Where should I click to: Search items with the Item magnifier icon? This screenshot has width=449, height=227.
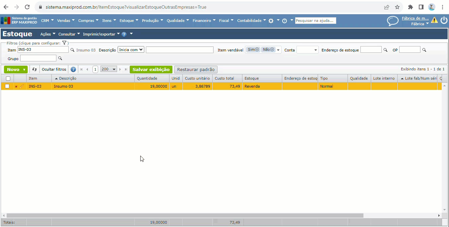[x=72, y=50]
